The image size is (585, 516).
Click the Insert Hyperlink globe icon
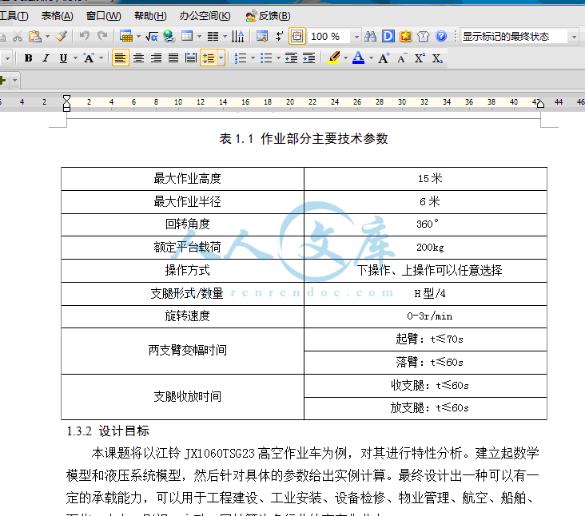point(169,36)
